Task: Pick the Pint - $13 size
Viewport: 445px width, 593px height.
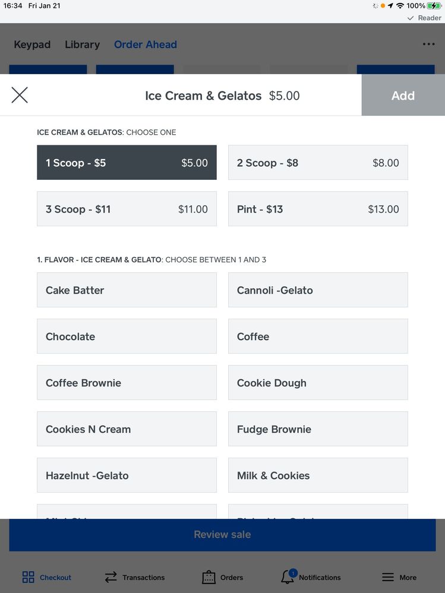Action: click(318, 209)
